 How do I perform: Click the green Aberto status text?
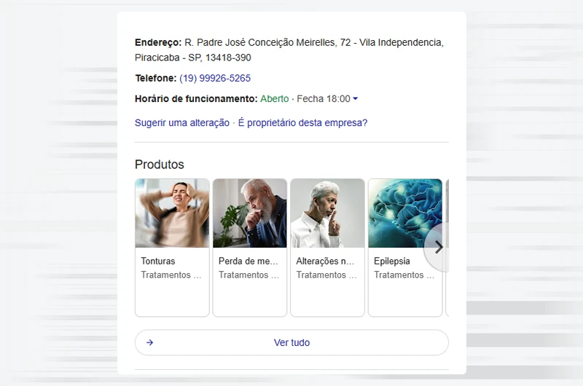tap(274, 99)
